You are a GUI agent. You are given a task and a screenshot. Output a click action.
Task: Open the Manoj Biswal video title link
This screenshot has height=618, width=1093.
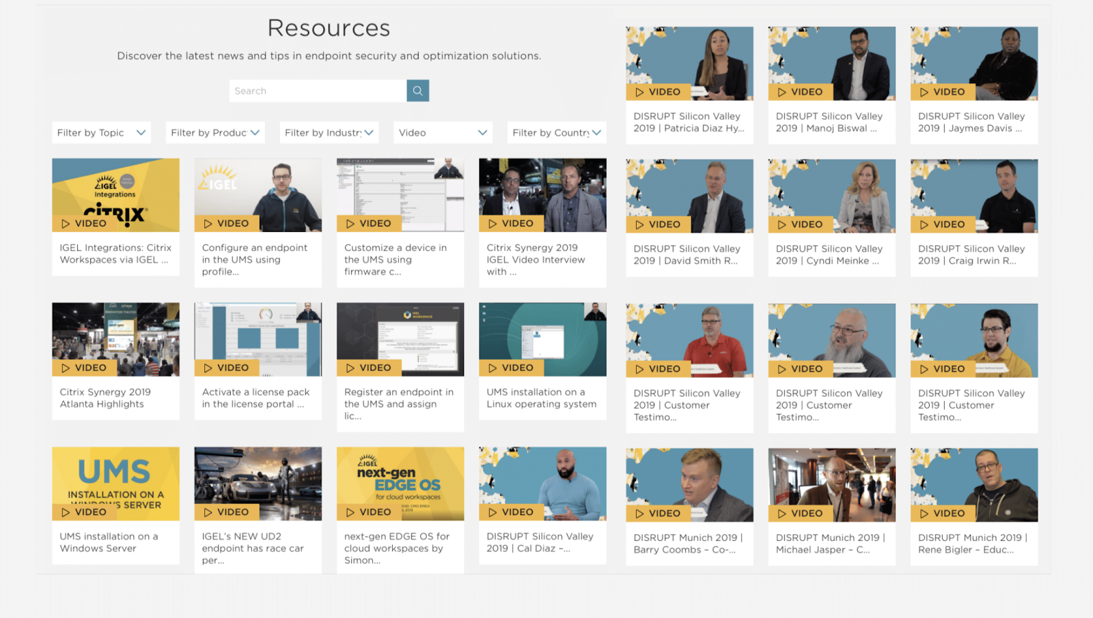pos(829,122)
